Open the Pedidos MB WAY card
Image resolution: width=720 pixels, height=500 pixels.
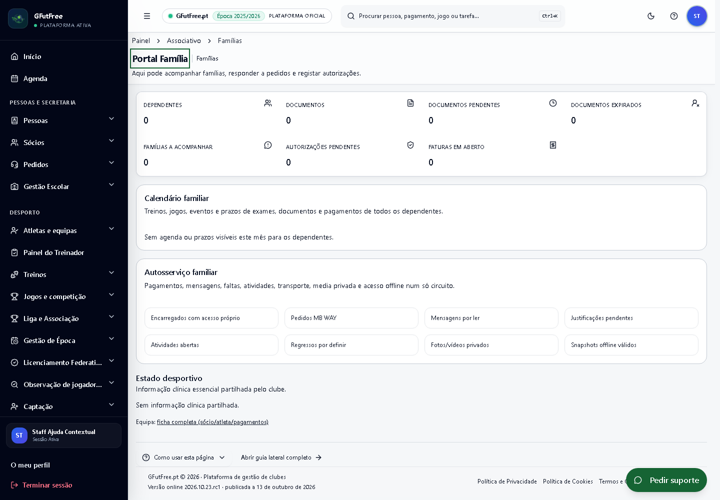point(351,318)
